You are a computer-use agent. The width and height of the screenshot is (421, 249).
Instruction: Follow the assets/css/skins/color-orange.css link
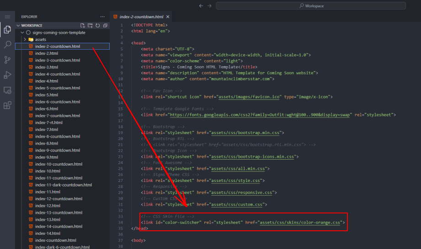(x=300, y=223)
